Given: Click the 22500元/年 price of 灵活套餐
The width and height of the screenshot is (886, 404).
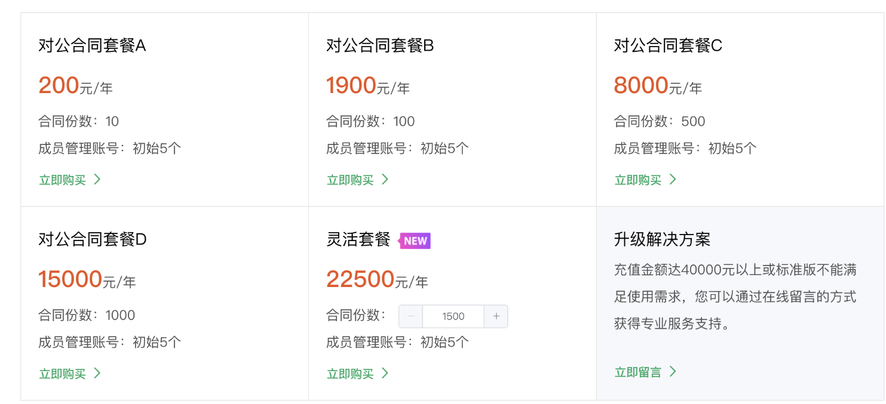Looking at the screenshot, I should tap(377, 280).
